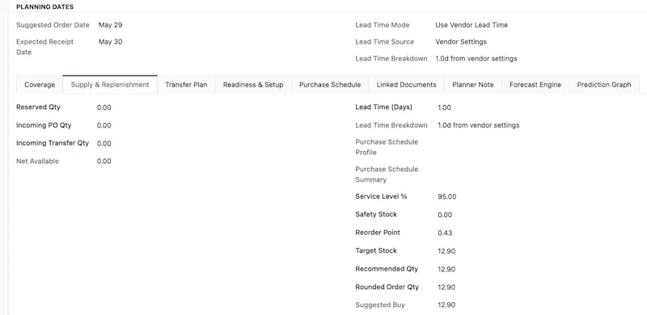Click the Lead Time Mode label
This screenshot has width=647, height=315.
(x=383, y=25)
